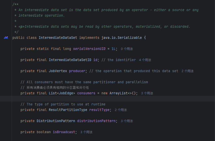215x141 pixels.
Task: Click comment 'the operation that produced this data set'
Action: (137, 71)
